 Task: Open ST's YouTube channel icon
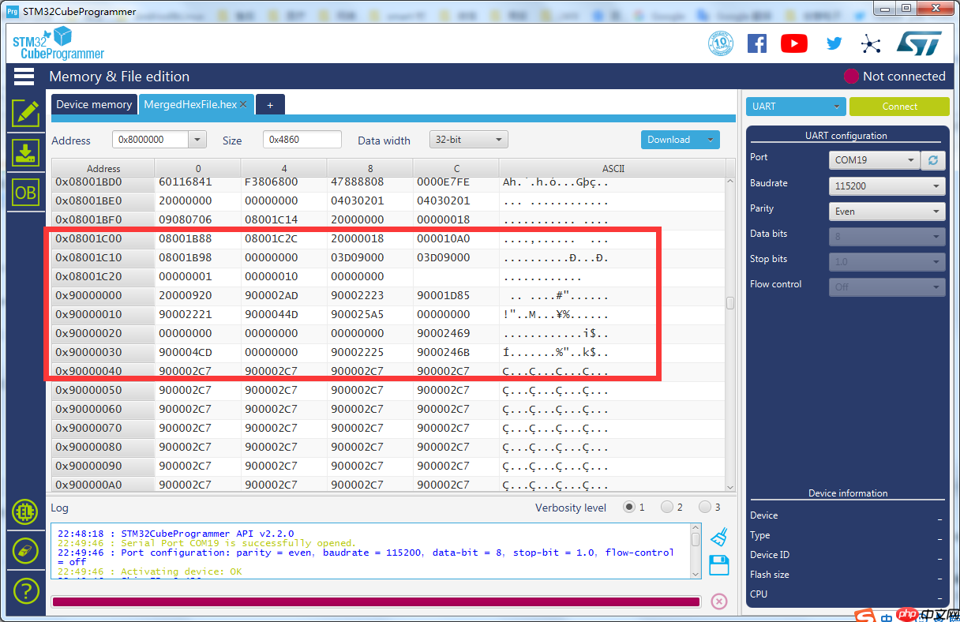[x=793, y=43]
